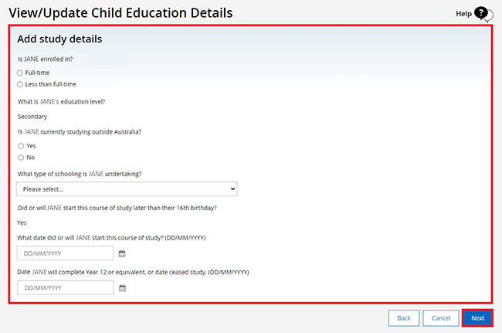The height and width of the screenshot is (333, 502).
Task: Open calendar picker for Year 12 completion date
Action: (x=122, y=288)
